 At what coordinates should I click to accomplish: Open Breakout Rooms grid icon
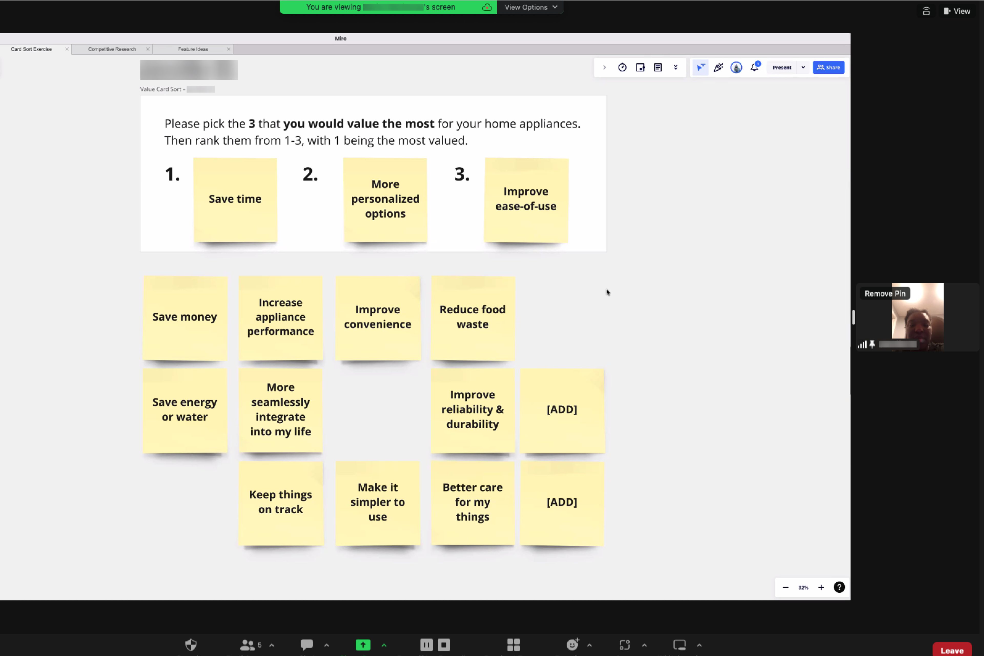(513, 645)
